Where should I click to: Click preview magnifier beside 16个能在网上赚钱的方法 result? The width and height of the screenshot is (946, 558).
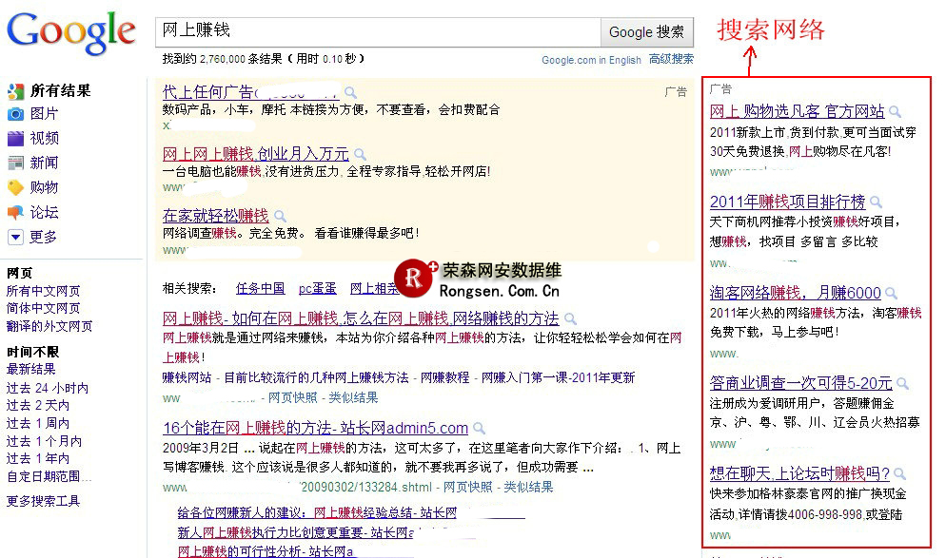[x=479, y=429]
